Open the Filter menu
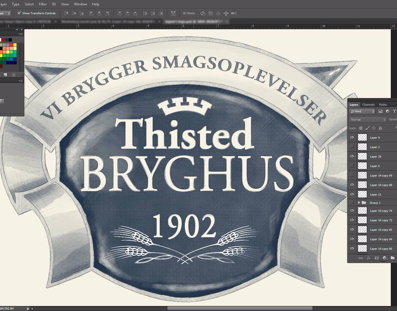This screenshot has width=397, height=311. point(43,4)
